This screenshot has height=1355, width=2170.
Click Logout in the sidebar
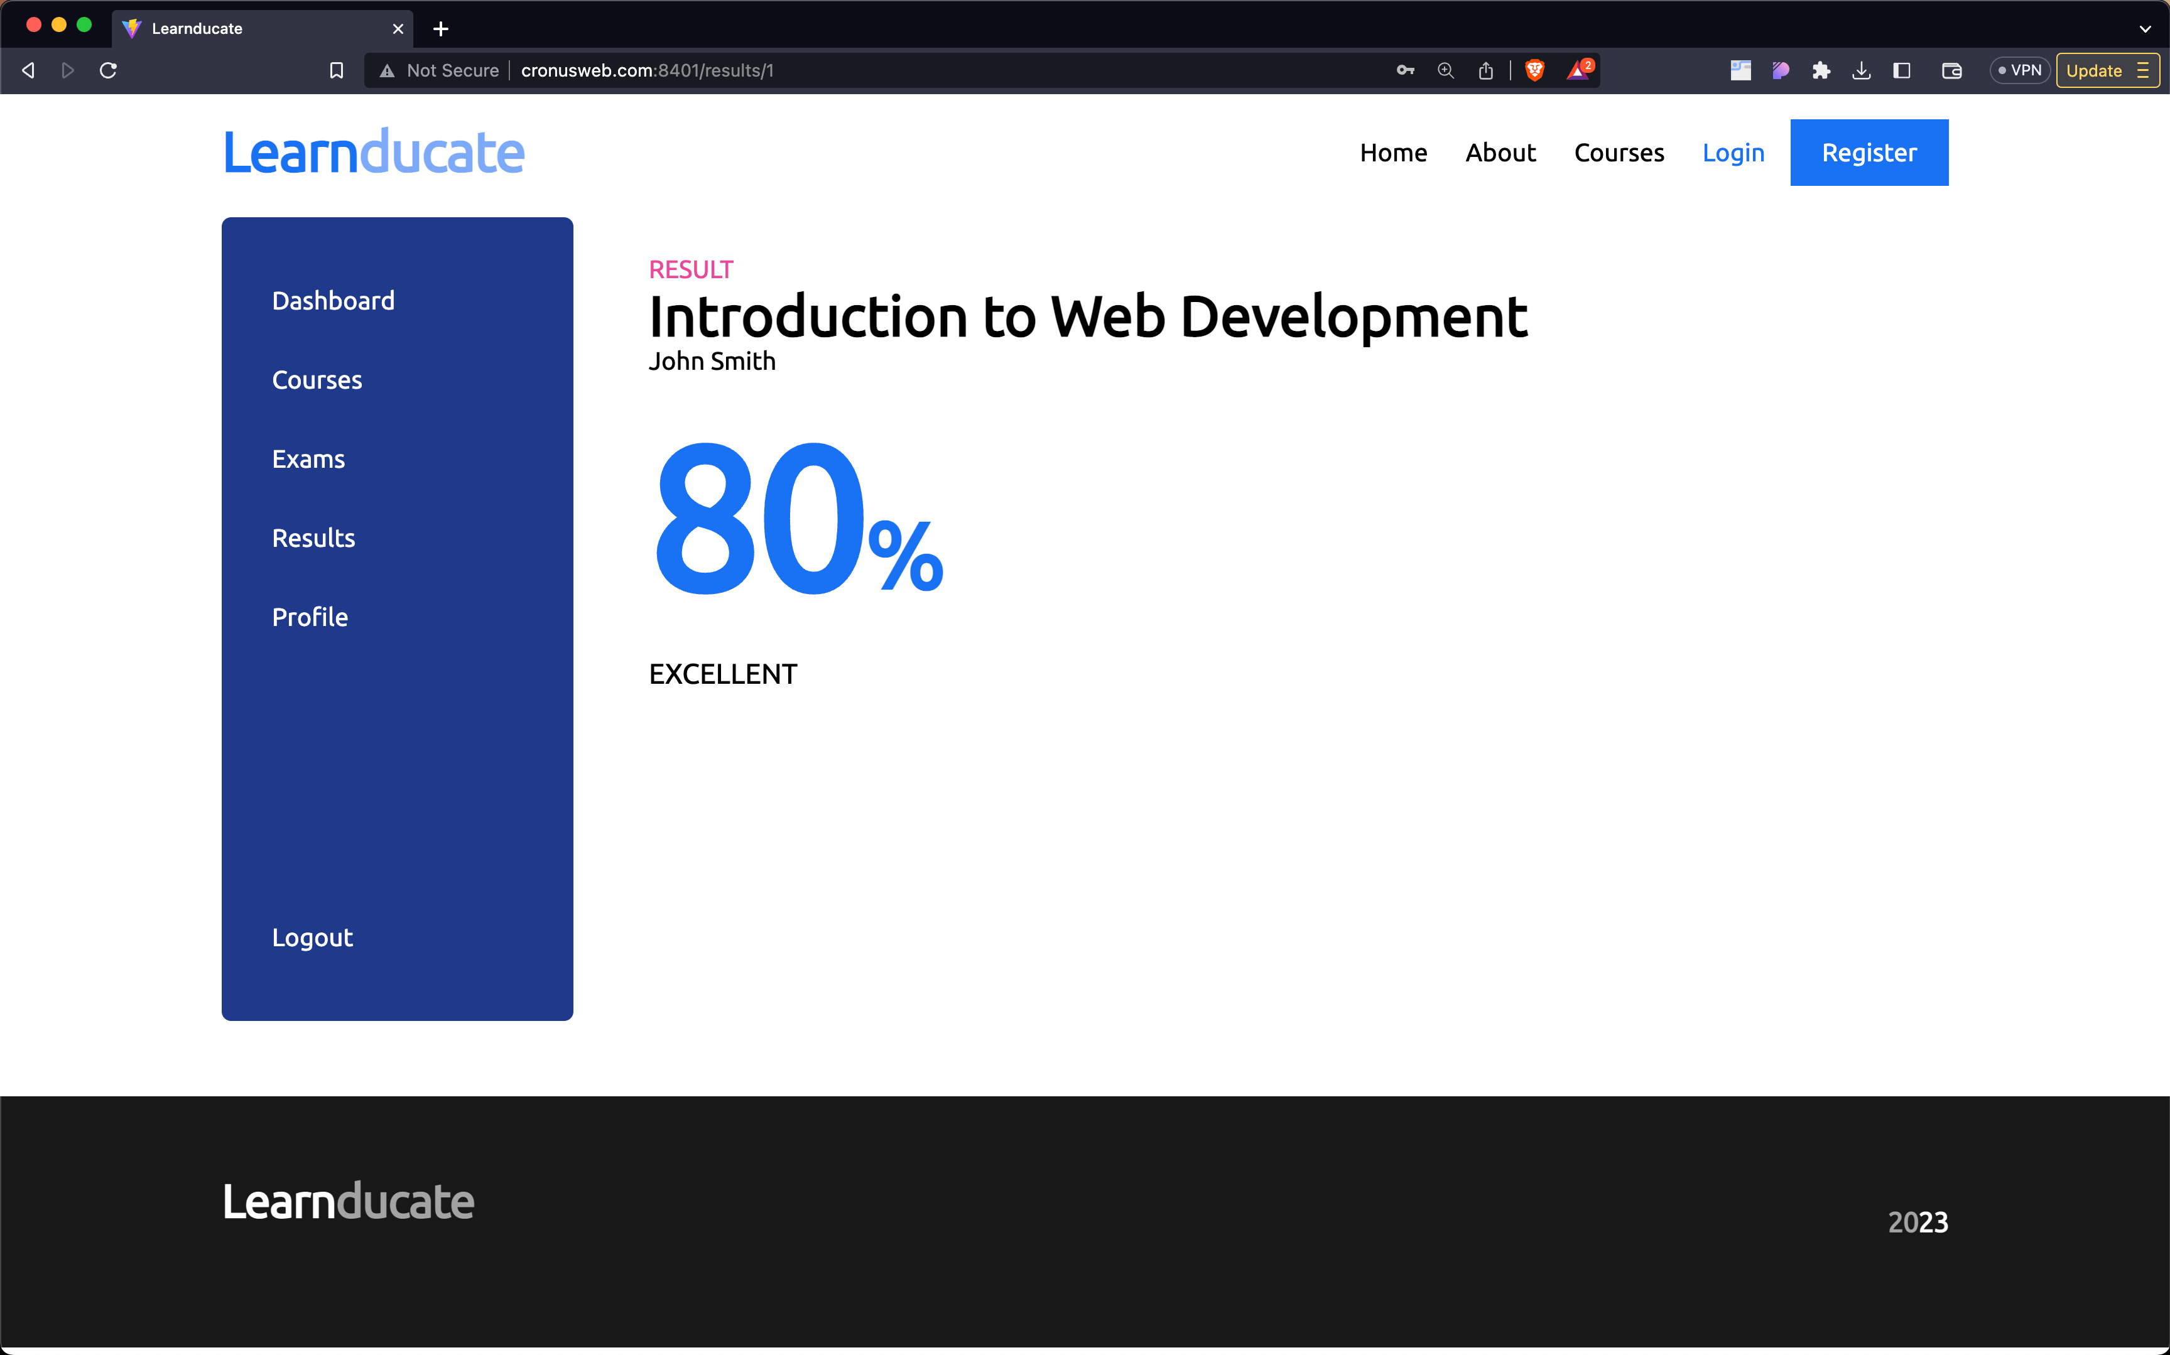coord(312,937)
